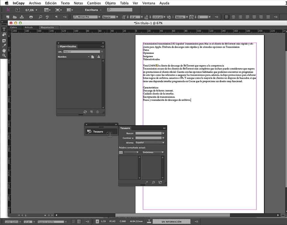This screenshot has width=287, height=225.
Task: Enable center paragraph alignment
Action: [233, 17]
